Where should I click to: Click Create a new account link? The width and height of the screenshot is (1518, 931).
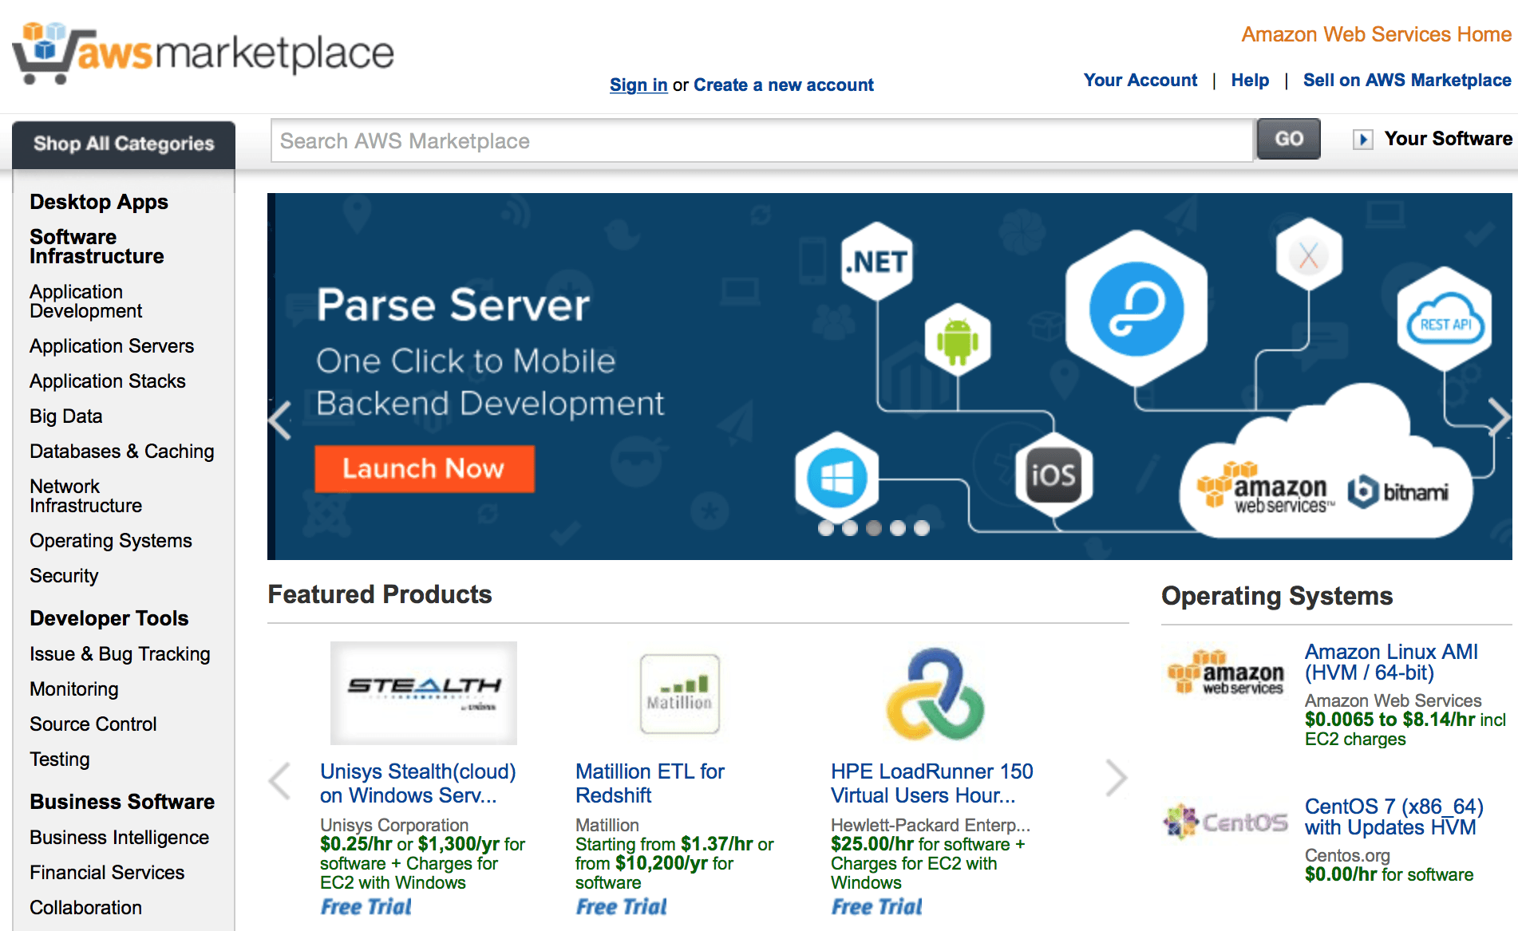[784, 85]
